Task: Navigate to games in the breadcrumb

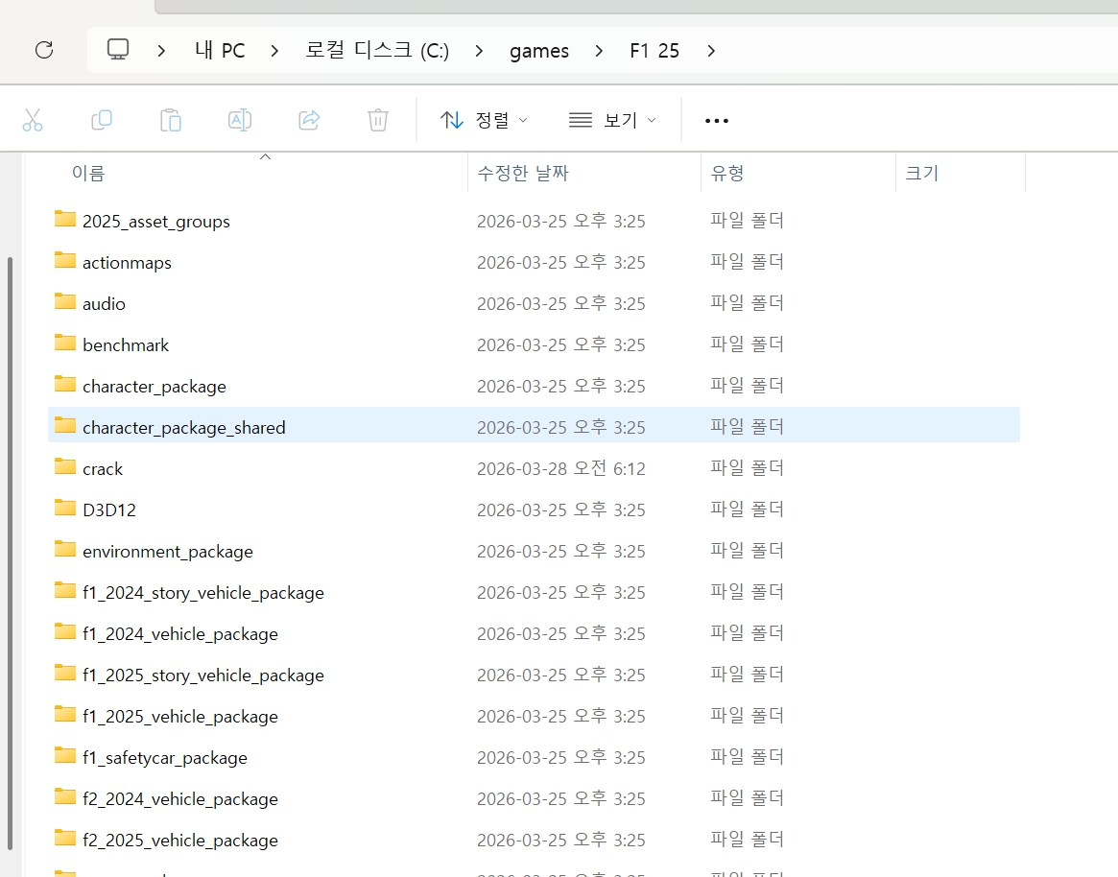Action: (539, 51)
